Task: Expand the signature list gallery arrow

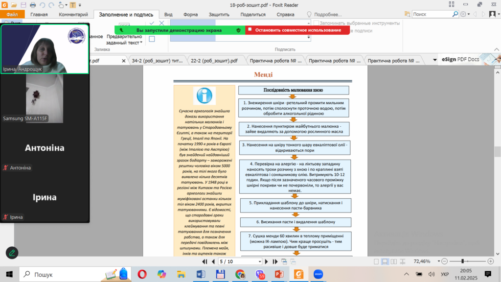Action: tap(309, 37)
